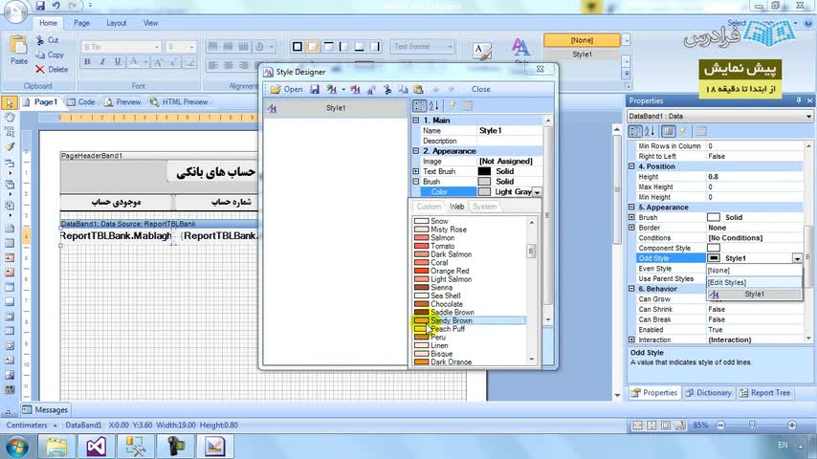Copy style icon in Style Designer toolbar
The image size is (817, 459).
pyautogui.click(x=403, y=89)
